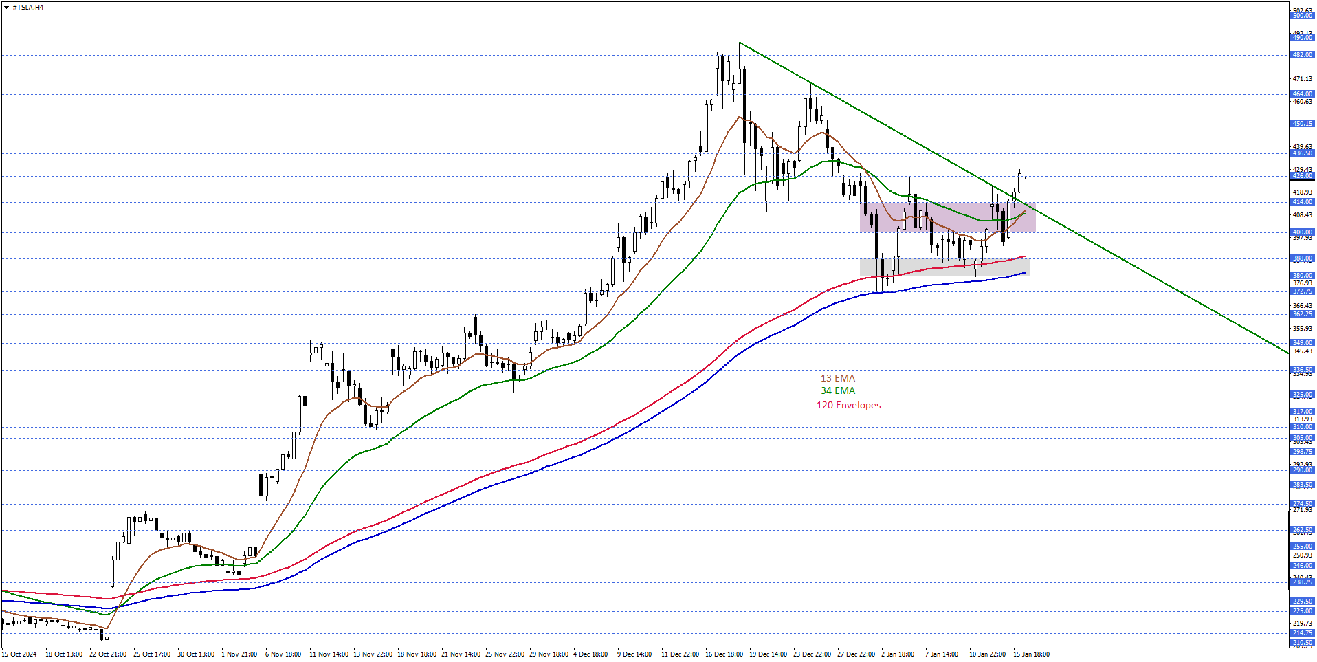Click the 15 Jan 18:00 time label
The image size is (1317, 662).
(x=1031, y=654)
